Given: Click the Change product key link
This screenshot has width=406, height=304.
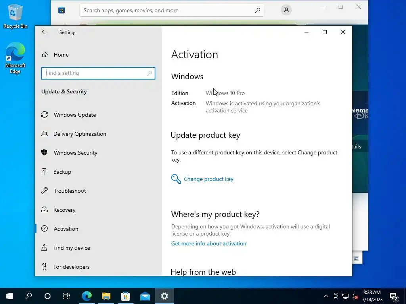Looking at the screenshot, I should click(209, 179).
